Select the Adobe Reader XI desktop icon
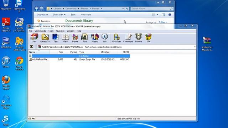228x128 pixels. coord(6,25)
